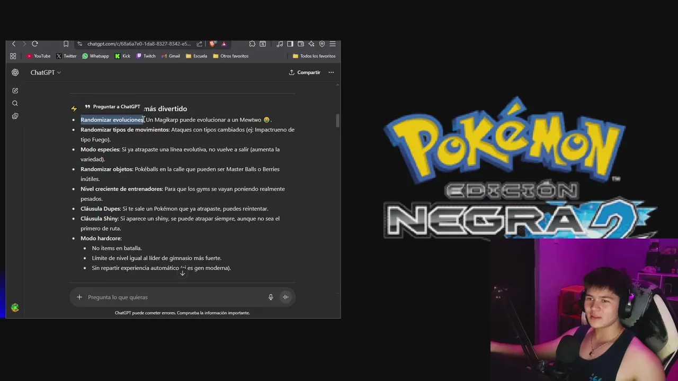Open site settings icon in address bar
Screen dimensions: 678x381
coord(79,44)
